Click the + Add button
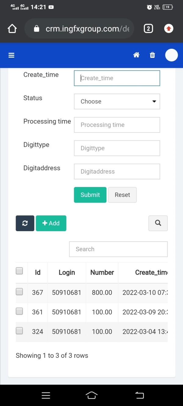The image size is (183, 406). pyautogui.click(x=51, y=223)
